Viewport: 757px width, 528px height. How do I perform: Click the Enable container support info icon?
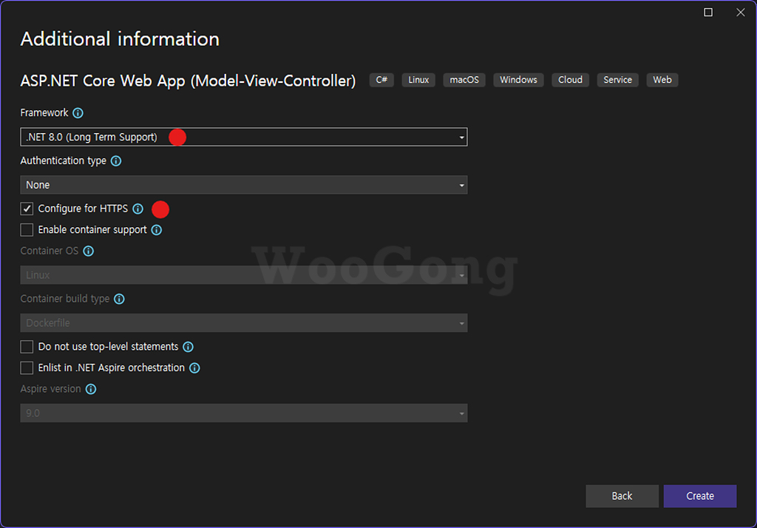coord(157,230)
